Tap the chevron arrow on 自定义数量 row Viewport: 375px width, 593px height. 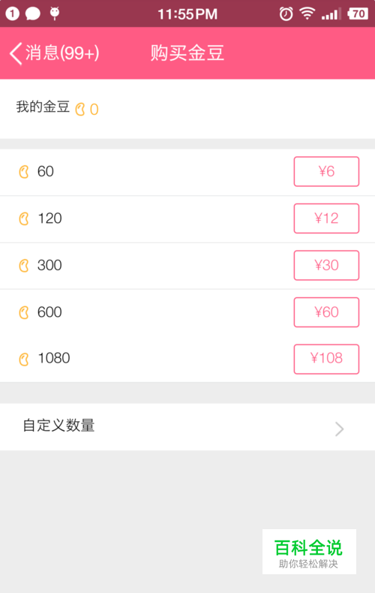340,429
